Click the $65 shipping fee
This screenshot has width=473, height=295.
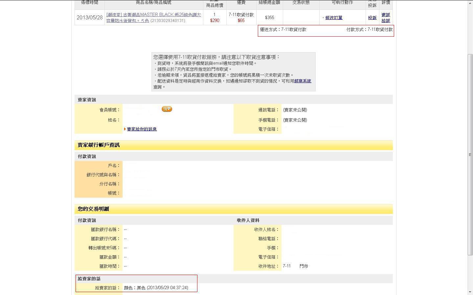241,20
